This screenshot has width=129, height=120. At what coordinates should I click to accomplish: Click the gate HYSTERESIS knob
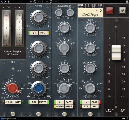[x=90, y=28]
